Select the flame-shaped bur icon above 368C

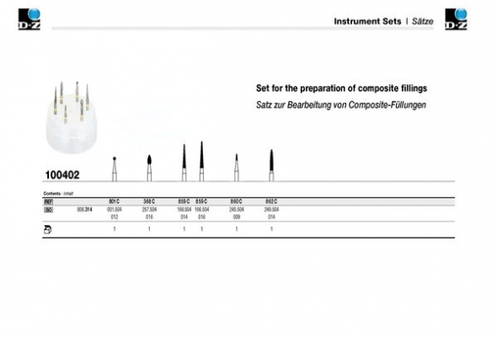point(149,168)
